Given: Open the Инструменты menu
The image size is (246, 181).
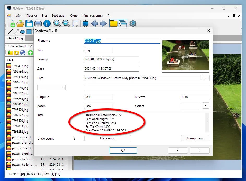Looking at the screenshot, I should 93,16.
